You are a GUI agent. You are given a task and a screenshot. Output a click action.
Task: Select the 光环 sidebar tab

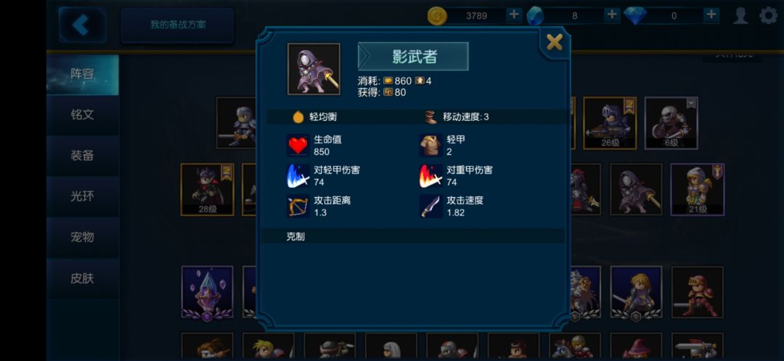pyautogui.click(x=83, y=196)
